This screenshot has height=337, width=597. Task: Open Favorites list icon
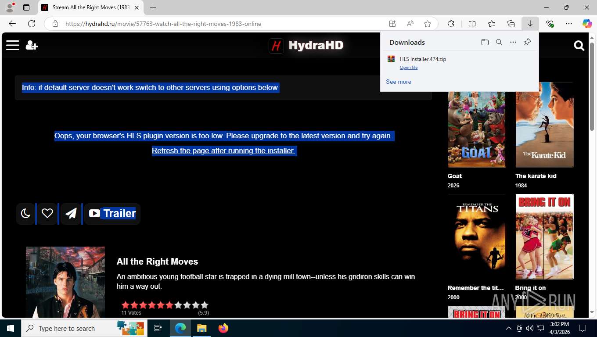click(x=491, y=24)
